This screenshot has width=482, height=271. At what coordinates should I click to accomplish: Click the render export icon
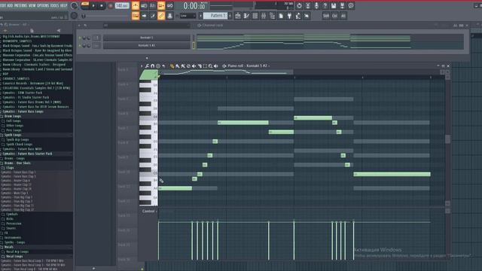click(x=342, y=5)
